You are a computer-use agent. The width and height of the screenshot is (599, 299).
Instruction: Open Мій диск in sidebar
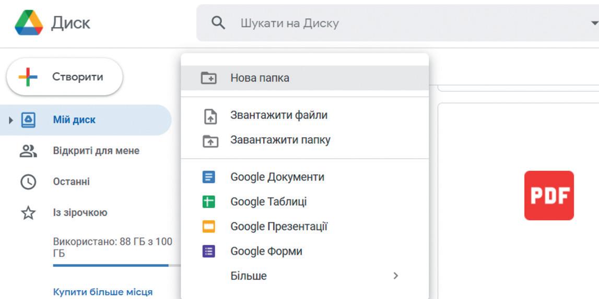tap(86, 120)
